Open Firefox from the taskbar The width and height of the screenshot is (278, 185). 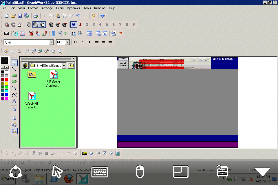[x=69, y=179]
